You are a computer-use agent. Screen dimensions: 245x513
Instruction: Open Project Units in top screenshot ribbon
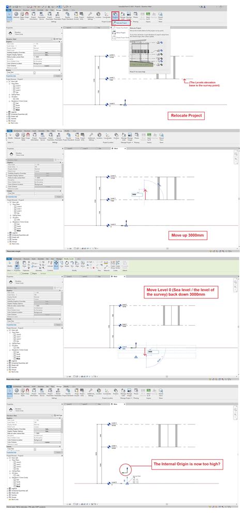click(82, 16)
